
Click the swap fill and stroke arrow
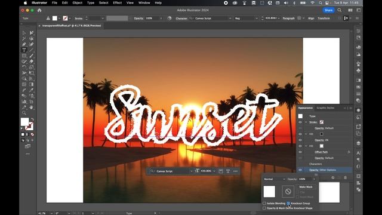click(32, 119)
